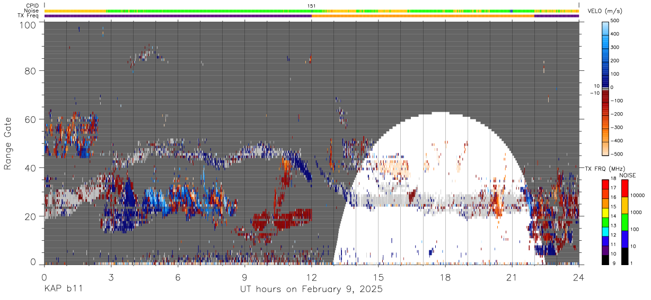651x300 pixels.
Task: Click noise legend label 1000
Action: tap(636, 212)
